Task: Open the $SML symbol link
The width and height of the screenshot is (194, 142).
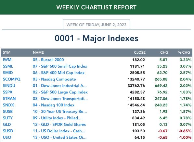Action: pos(8,66)
